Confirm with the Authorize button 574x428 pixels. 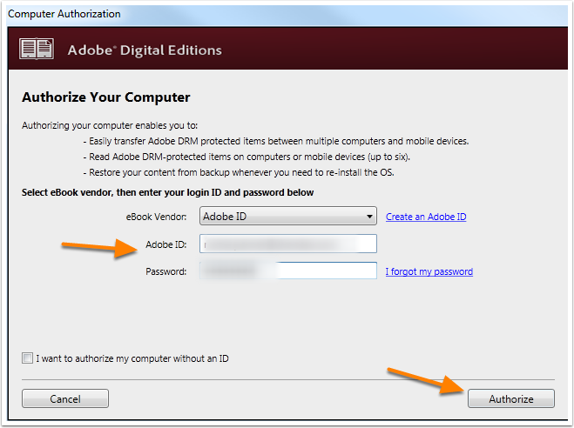[x=511, y=398]
